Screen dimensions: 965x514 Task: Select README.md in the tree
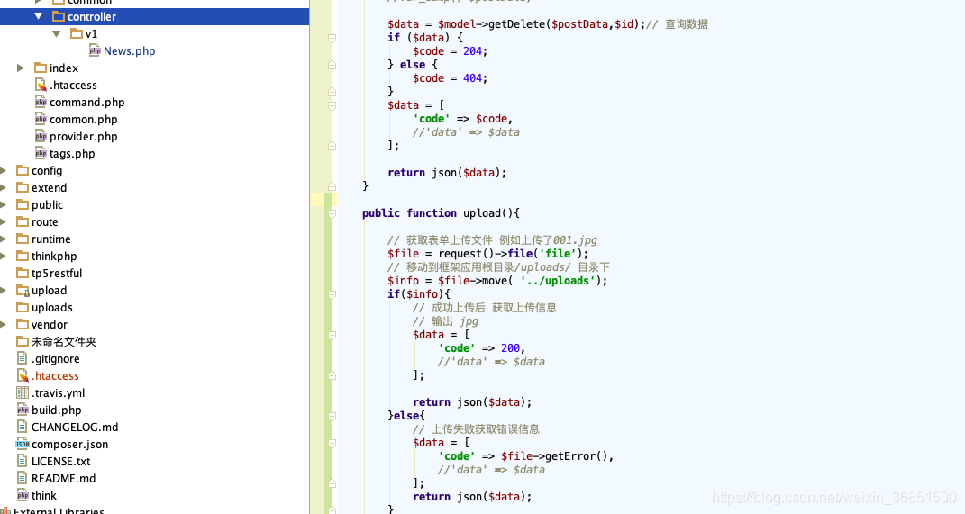point(63,478)
